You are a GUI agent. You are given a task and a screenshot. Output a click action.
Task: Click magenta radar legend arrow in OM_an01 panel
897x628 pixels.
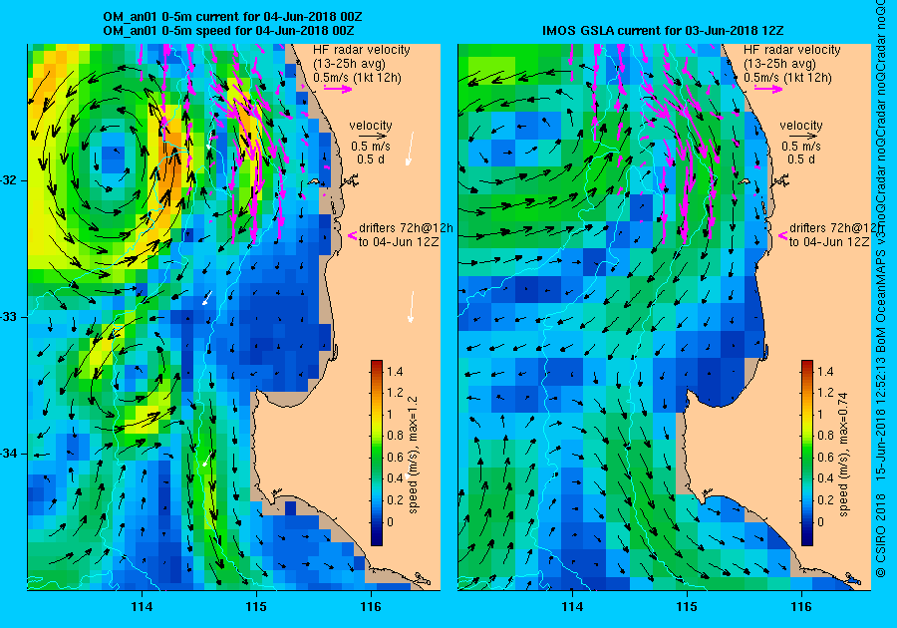click(x=338, y=88)
